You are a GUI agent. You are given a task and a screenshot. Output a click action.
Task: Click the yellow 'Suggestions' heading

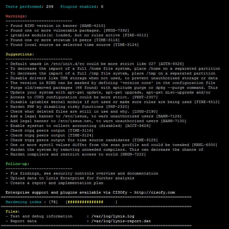19,54
